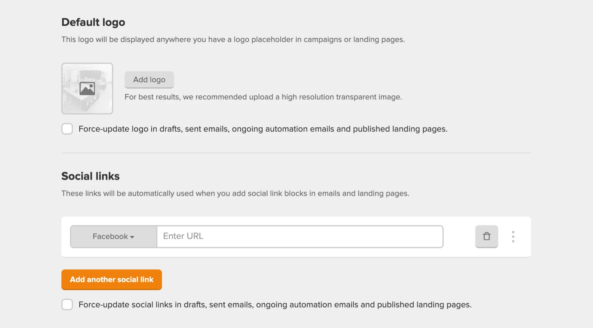
Task: Click the social links description sentence
Action: (x=235, y=194)
